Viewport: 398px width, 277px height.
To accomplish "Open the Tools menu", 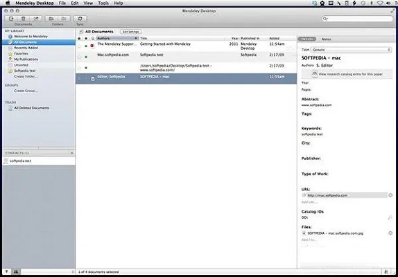I will click(x=103, y=3).
